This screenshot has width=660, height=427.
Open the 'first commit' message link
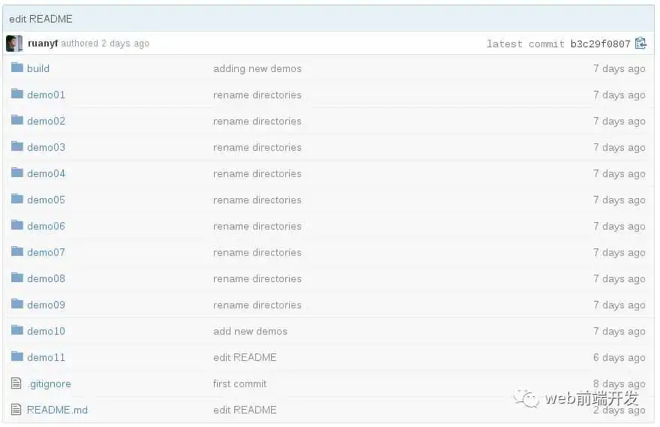pos(240,383)
